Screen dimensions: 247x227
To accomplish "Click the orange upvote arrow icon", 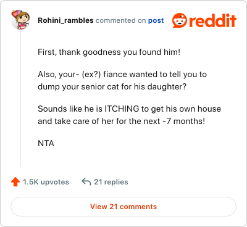I will [15, 182].
